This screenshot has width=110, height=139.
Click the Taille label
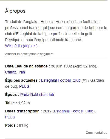click(x=11, y=103)
